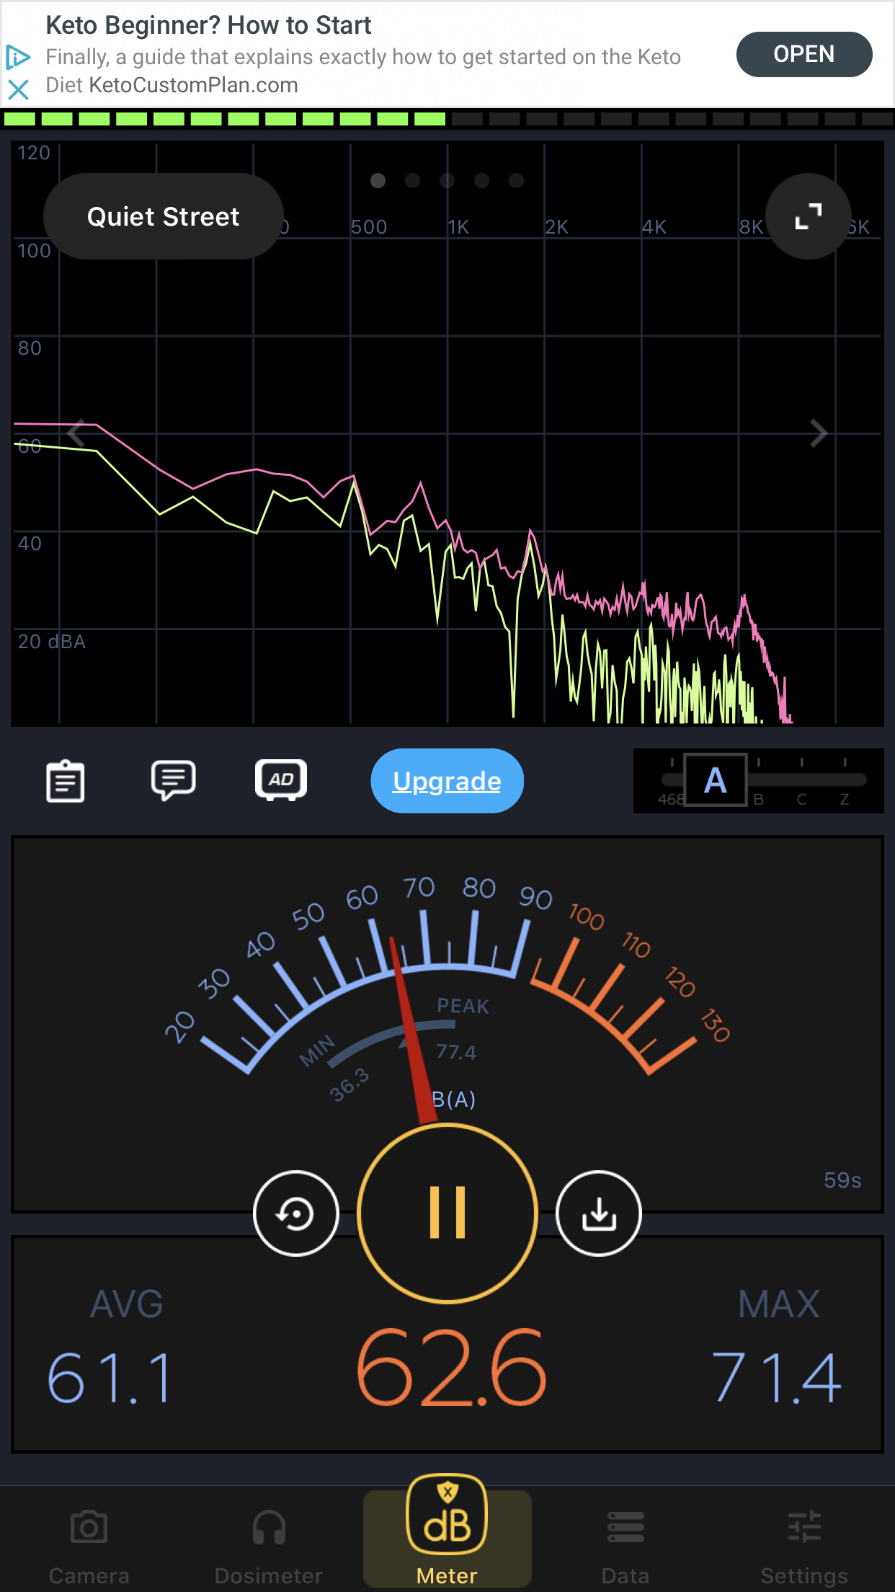
Task: Go to previous graph with left chevron
Action: coord(76,433)
